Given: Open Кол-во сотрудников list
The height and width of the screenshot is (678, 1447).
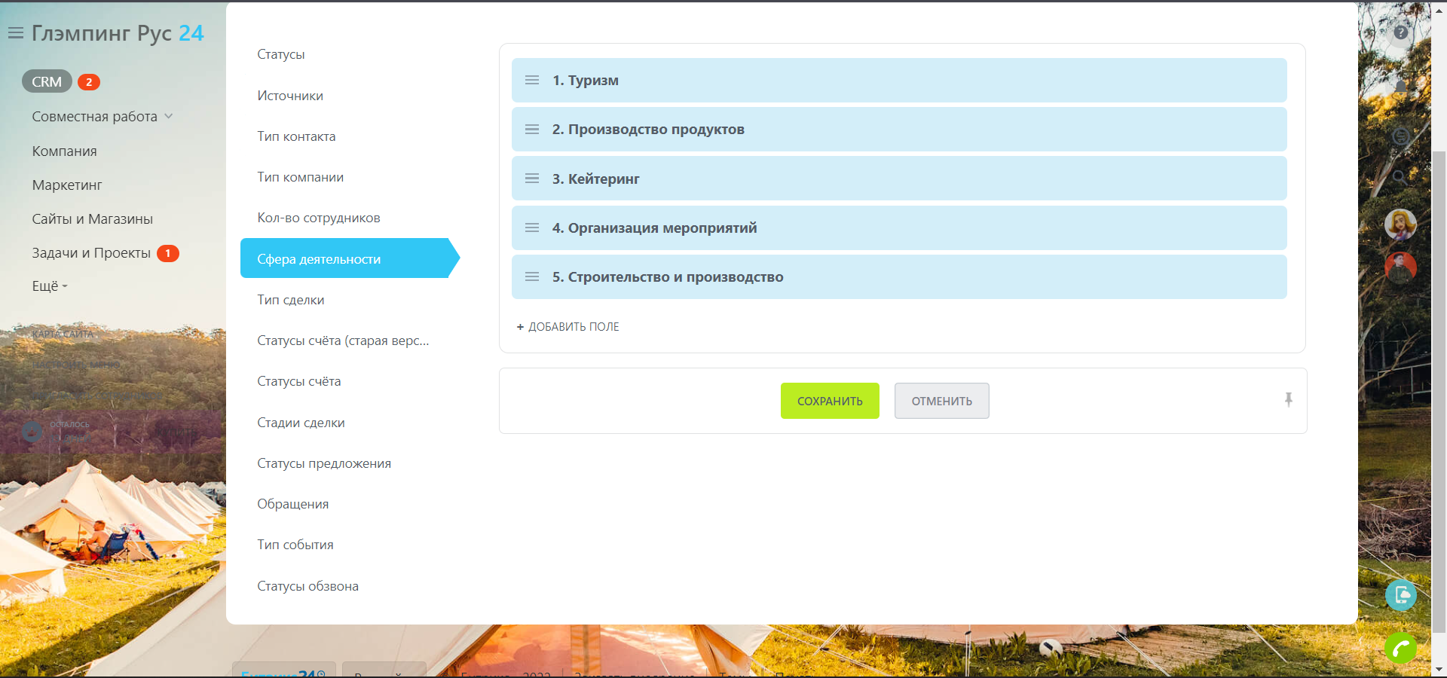Looking at the screenshot, I should point(319,218).
